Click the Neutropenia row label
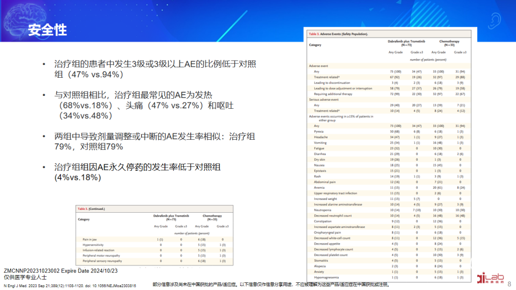 322,210
